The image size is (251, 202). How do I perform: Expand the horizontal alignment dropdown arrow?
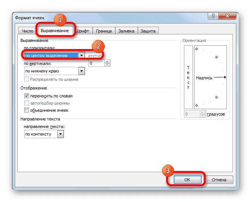[x=82, y=56]
